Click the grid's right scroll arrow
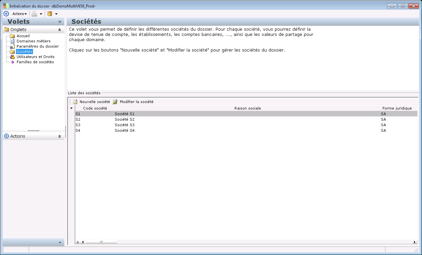 pyautogui.click(x=415, y=242)
